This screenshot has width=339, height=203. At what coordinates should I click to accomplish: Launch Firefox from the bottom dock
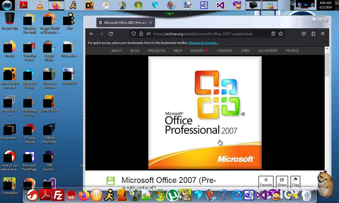pos(84,195)
